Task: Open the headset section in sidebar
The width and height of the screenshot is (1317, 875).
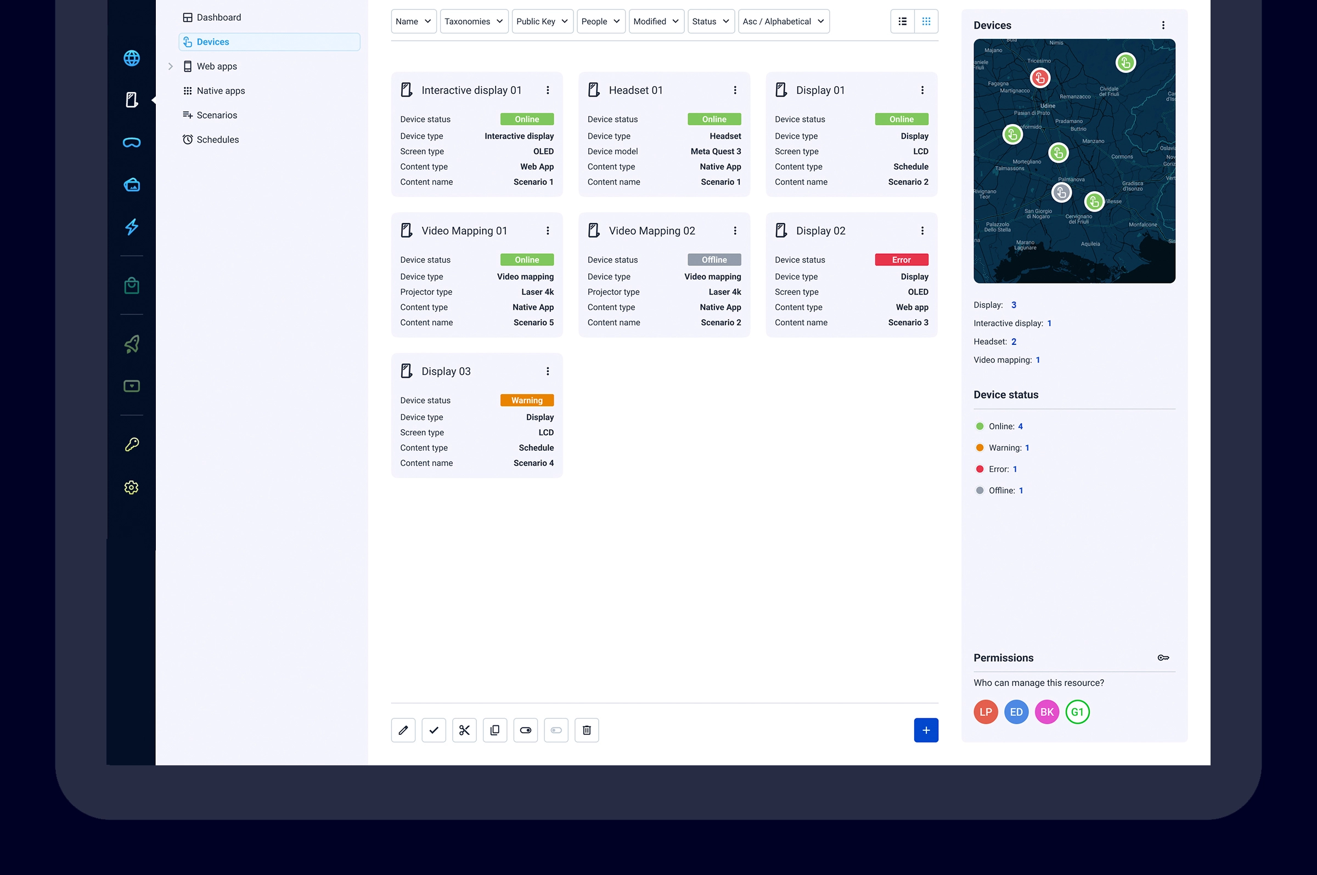Action: [x=132, y=143]
